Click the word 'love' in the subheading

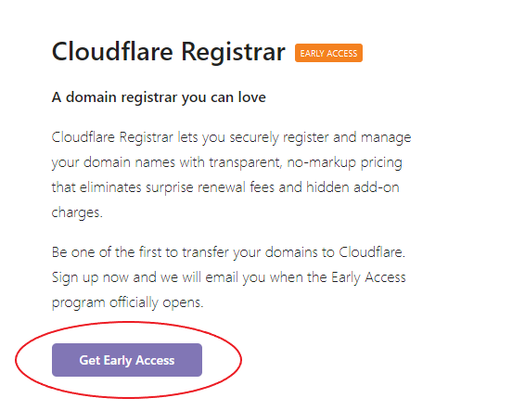251,97
